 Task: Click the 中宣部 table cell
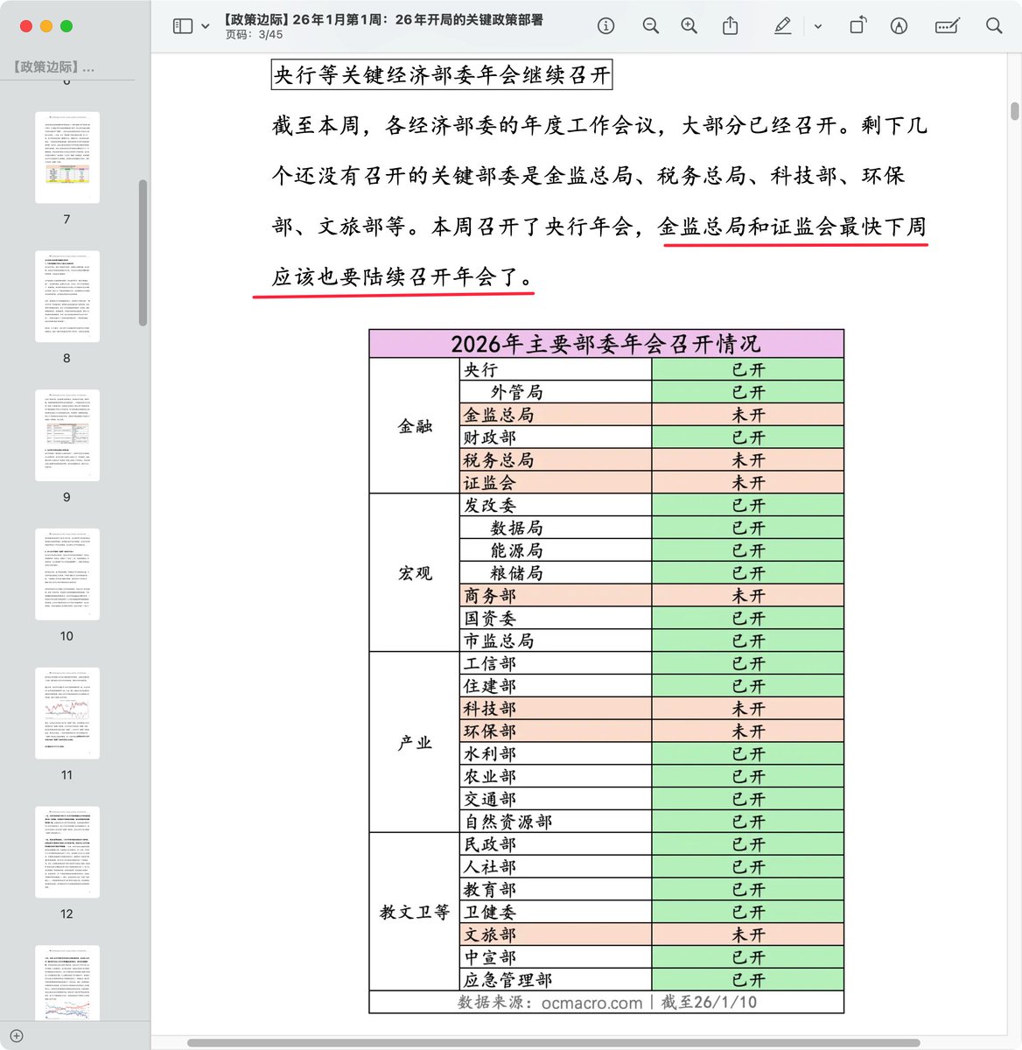click(x=556, y=958)
